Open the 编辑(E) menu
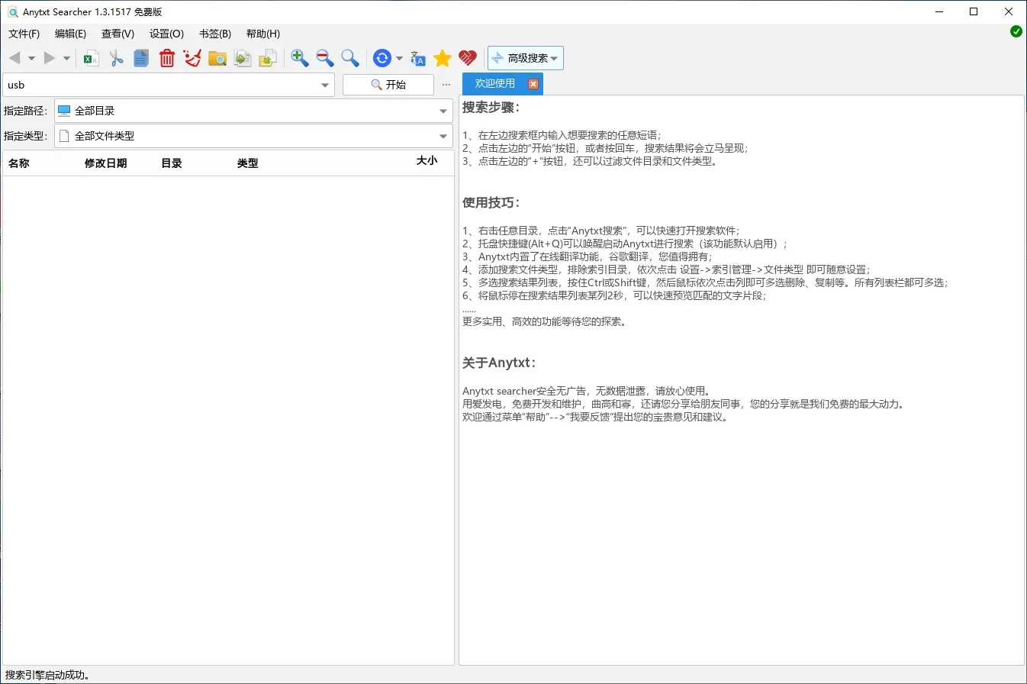 pos(70,34)
